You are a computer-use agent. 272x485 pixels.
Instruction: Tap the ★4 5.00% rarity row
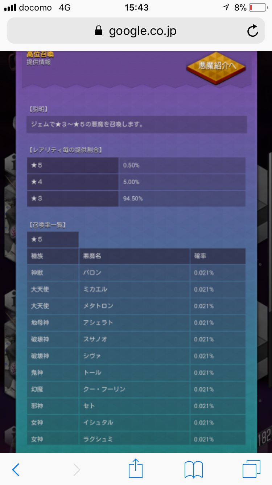click(136, 182)
